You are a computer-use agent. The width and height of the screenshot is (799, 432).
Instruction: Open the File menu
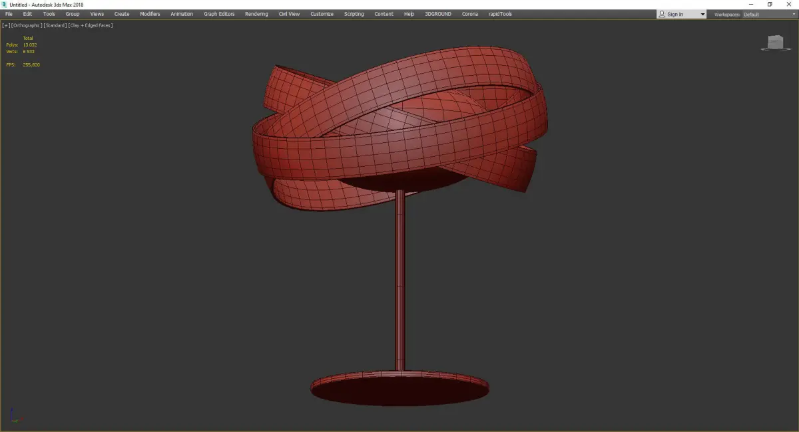9,14
